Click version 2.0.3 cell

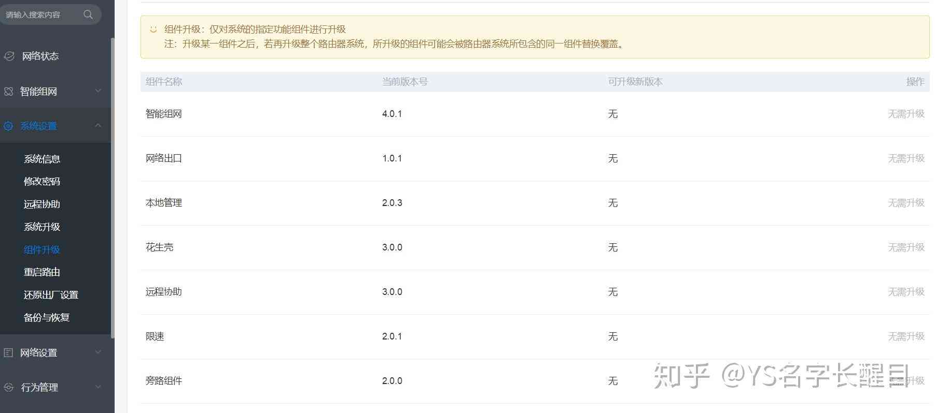pyautogui.click(x=392, y=203)
